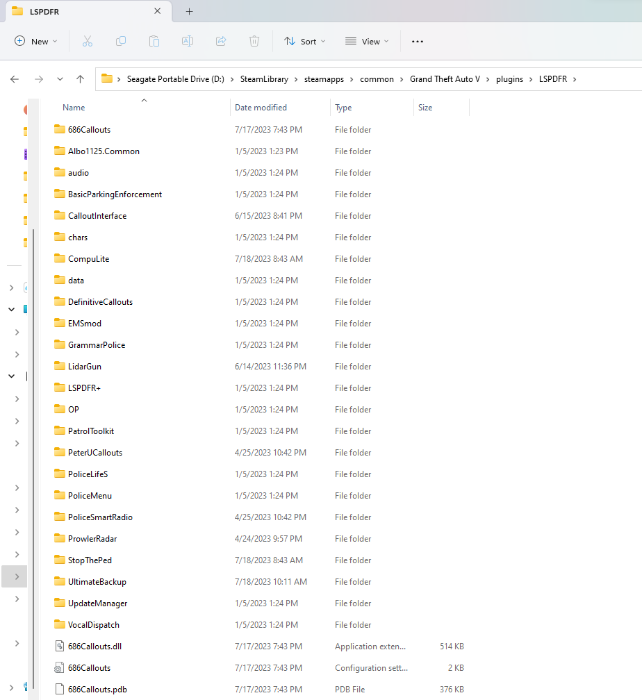The height and width of the screenshot is (700, 642).
Task: Navigate to steamapps breadcrumb
Action: pyautogui.click(x=324, y=79)
